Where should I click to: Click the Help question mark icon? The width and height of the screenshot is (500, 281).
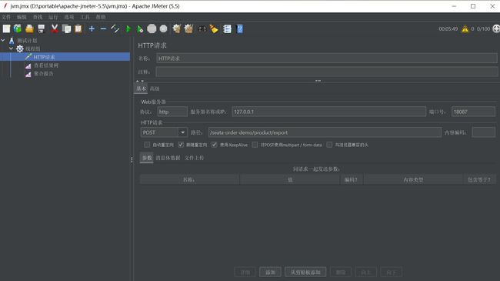(x=240, y=28)
